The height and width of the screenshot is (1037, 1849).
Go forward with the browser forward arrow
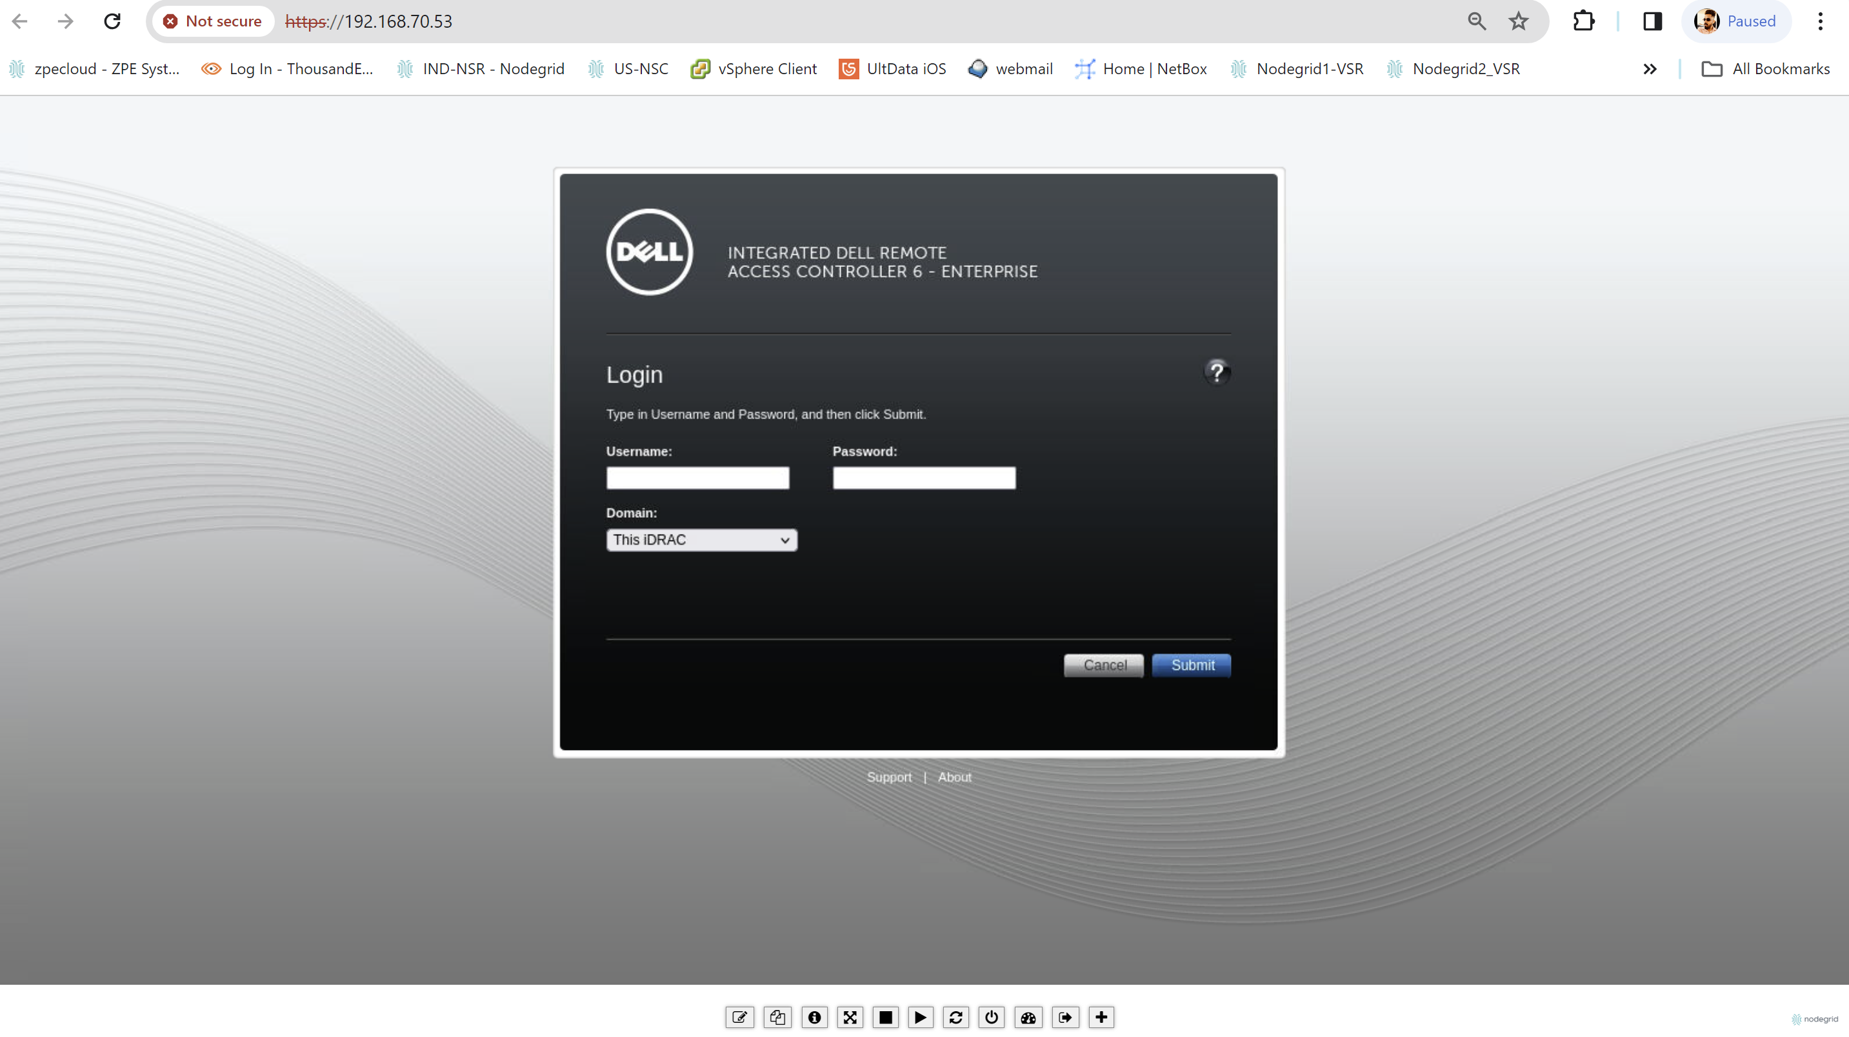pos(65,21)
